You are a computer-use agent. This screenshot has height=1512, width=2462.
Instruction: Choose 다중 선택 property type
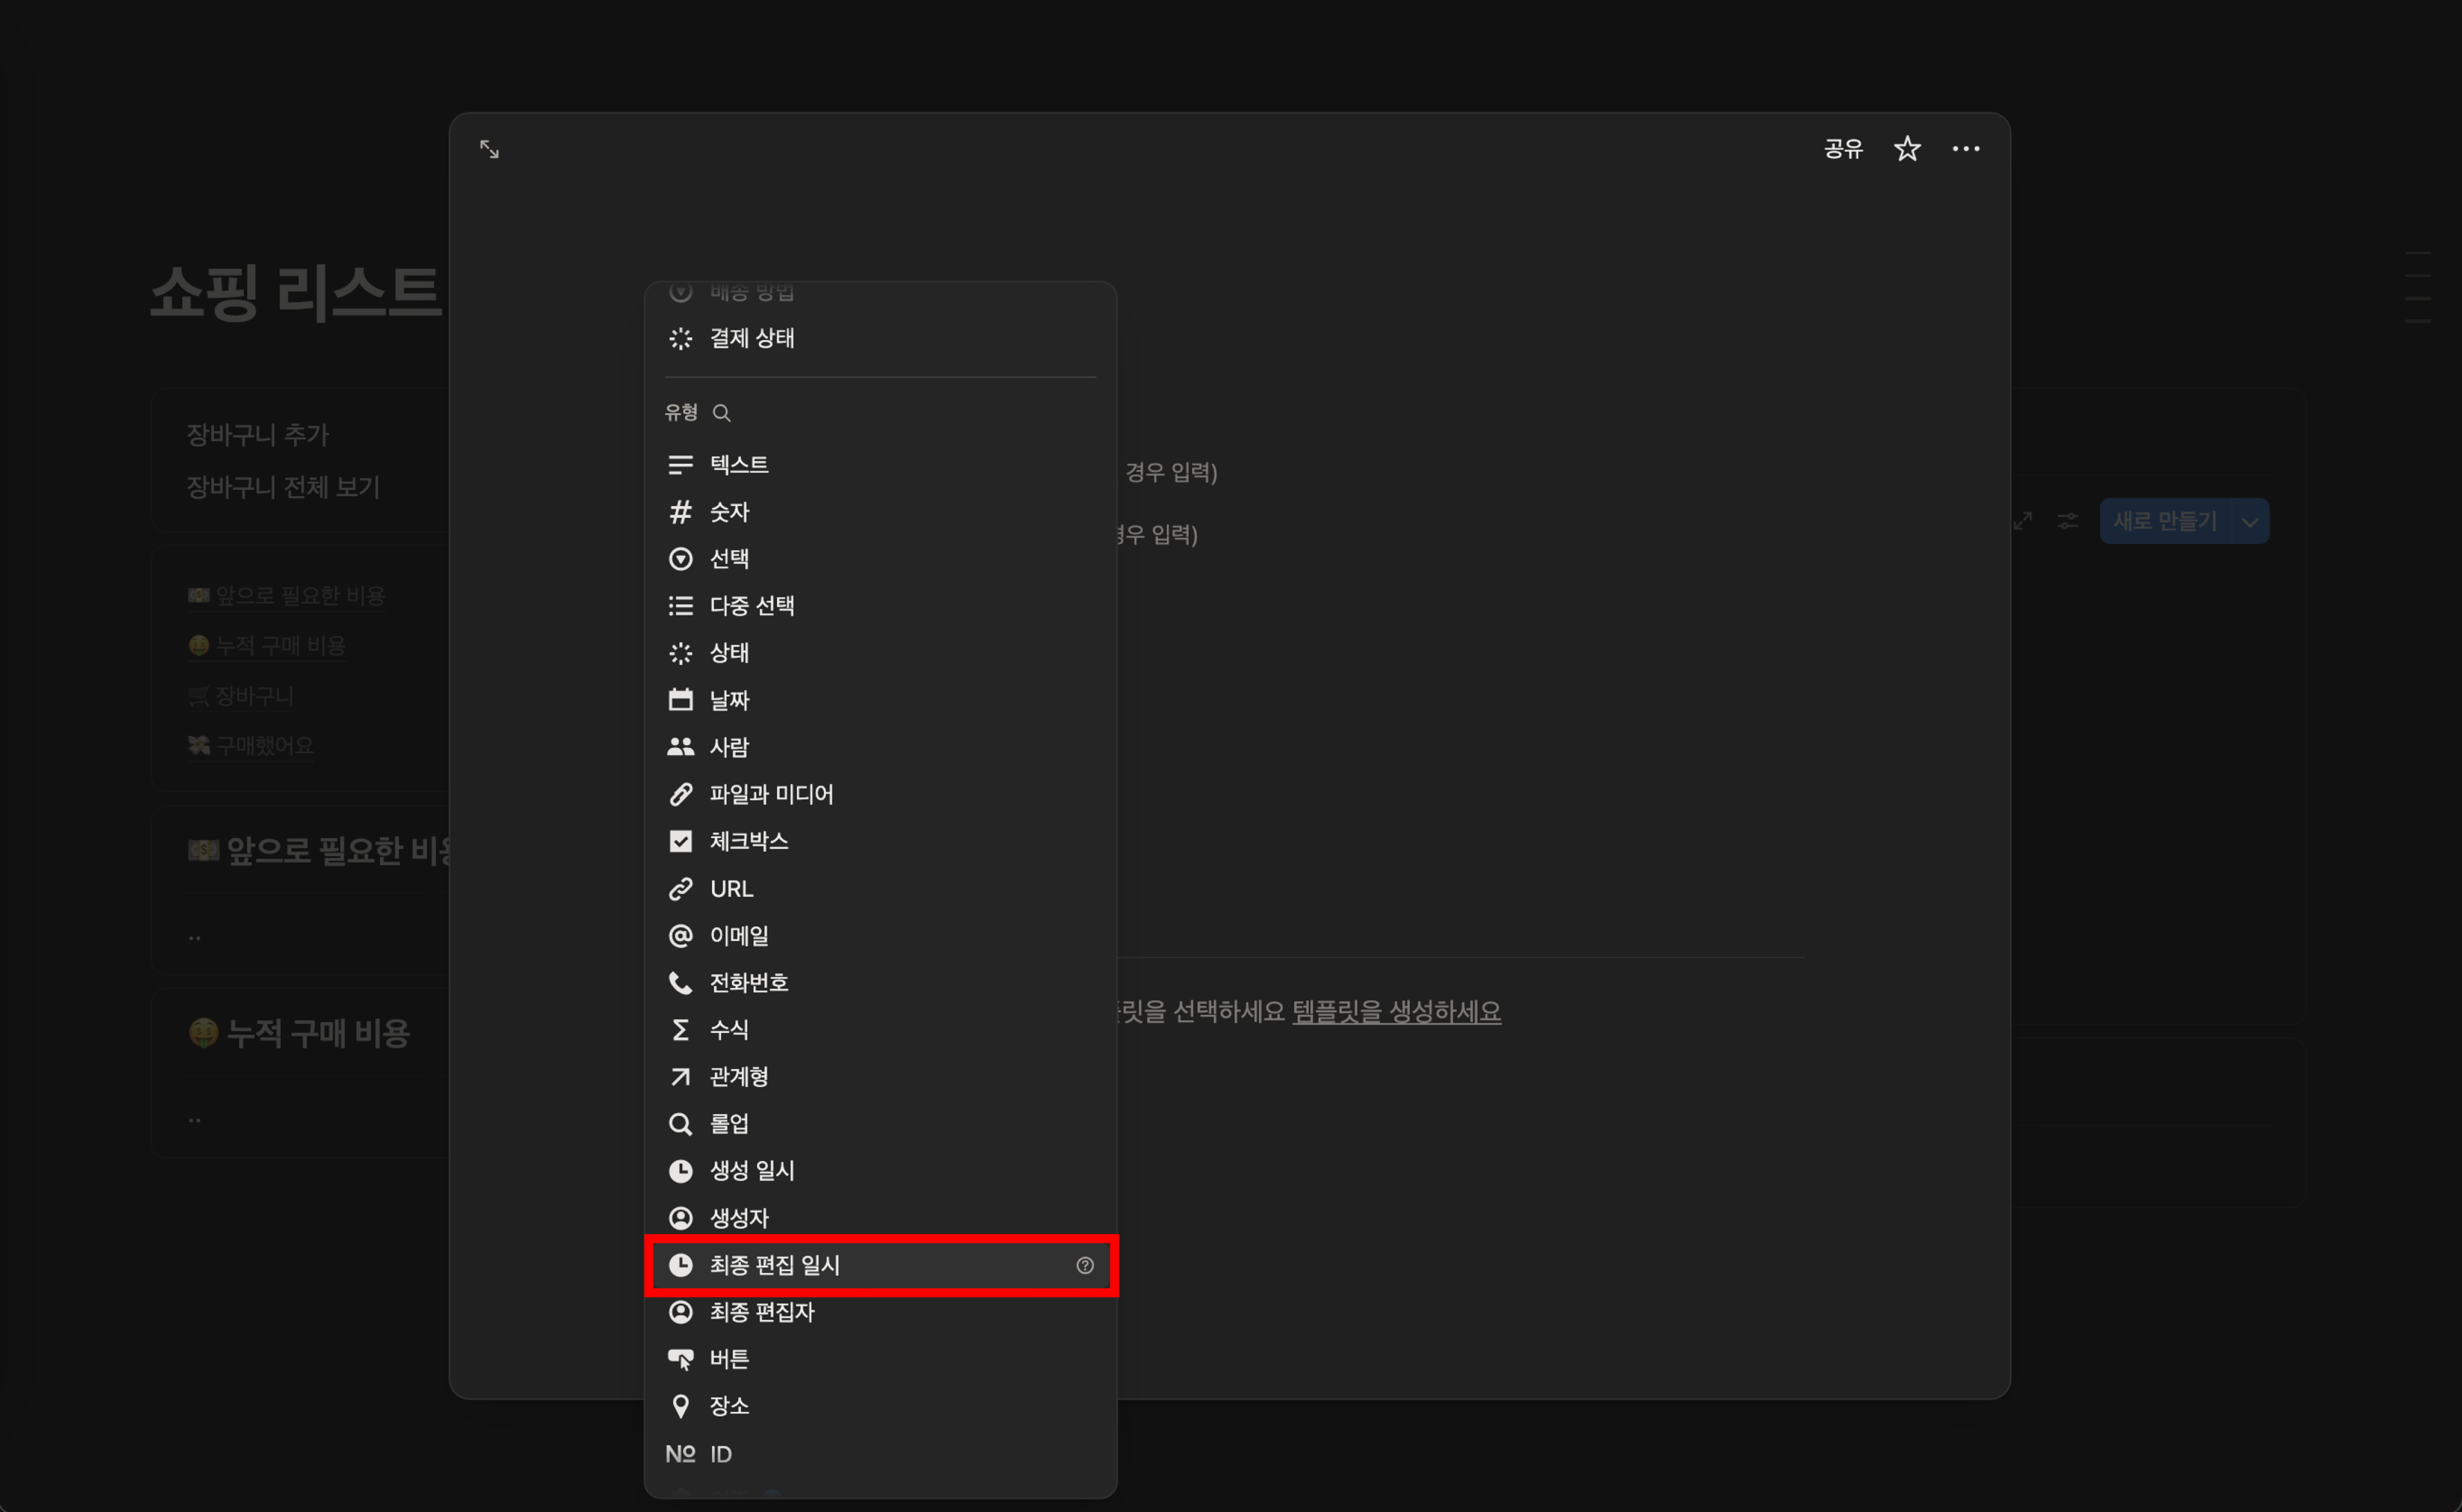tap(751, 606)
